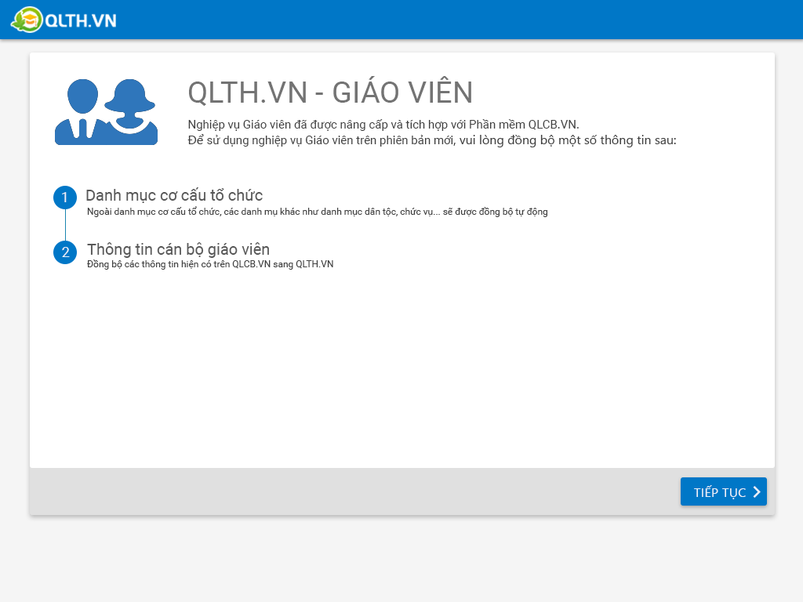803x602 pixels.
Task: Click the TIẾP TỤC button
Action: pos(723,491)
